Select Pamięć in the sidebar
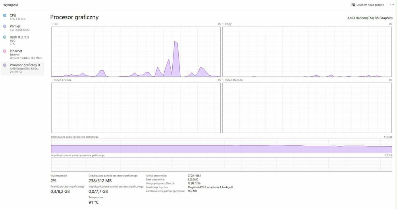This screenshot has height=209, width=397. pyautogui.click(x=22, y=28)
